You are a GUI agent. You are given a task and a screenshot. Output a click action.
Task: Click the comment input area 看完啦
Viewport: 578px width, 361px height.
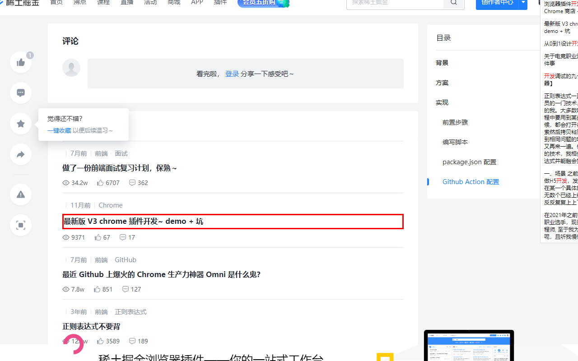click(246, 74)
